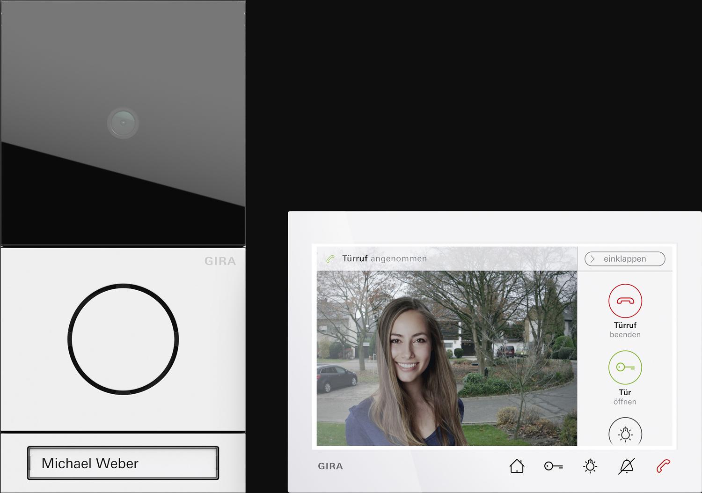
Task: Click the green circled key door-open icon
Action: [625, 368]
